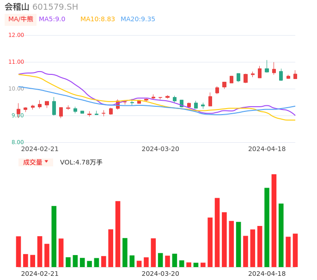This screenshot has height=280, width=317.
Task: Click the 11.00 price axis label
Action: pyautogui.click(x=17, y=62)
